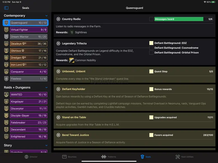Click the Deadeye seal emblem icon
218x163 pixels.
point(6,44)
